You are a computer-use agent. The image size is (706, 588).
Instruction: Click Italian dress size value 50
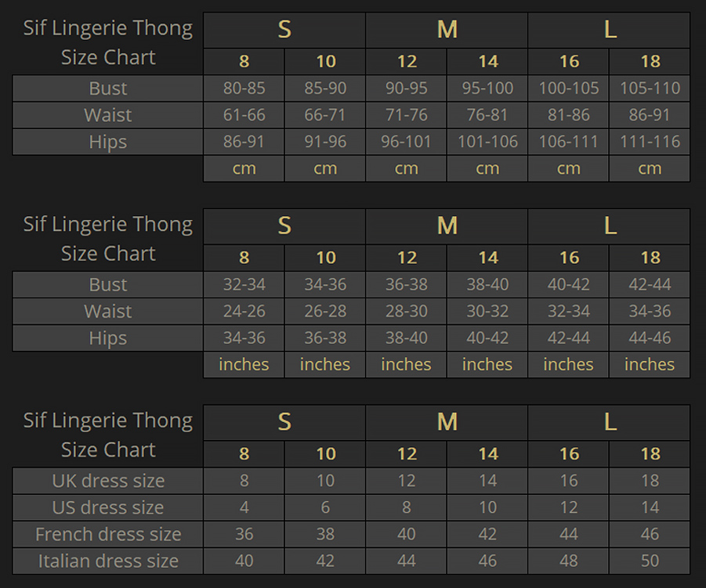point(650,561)
